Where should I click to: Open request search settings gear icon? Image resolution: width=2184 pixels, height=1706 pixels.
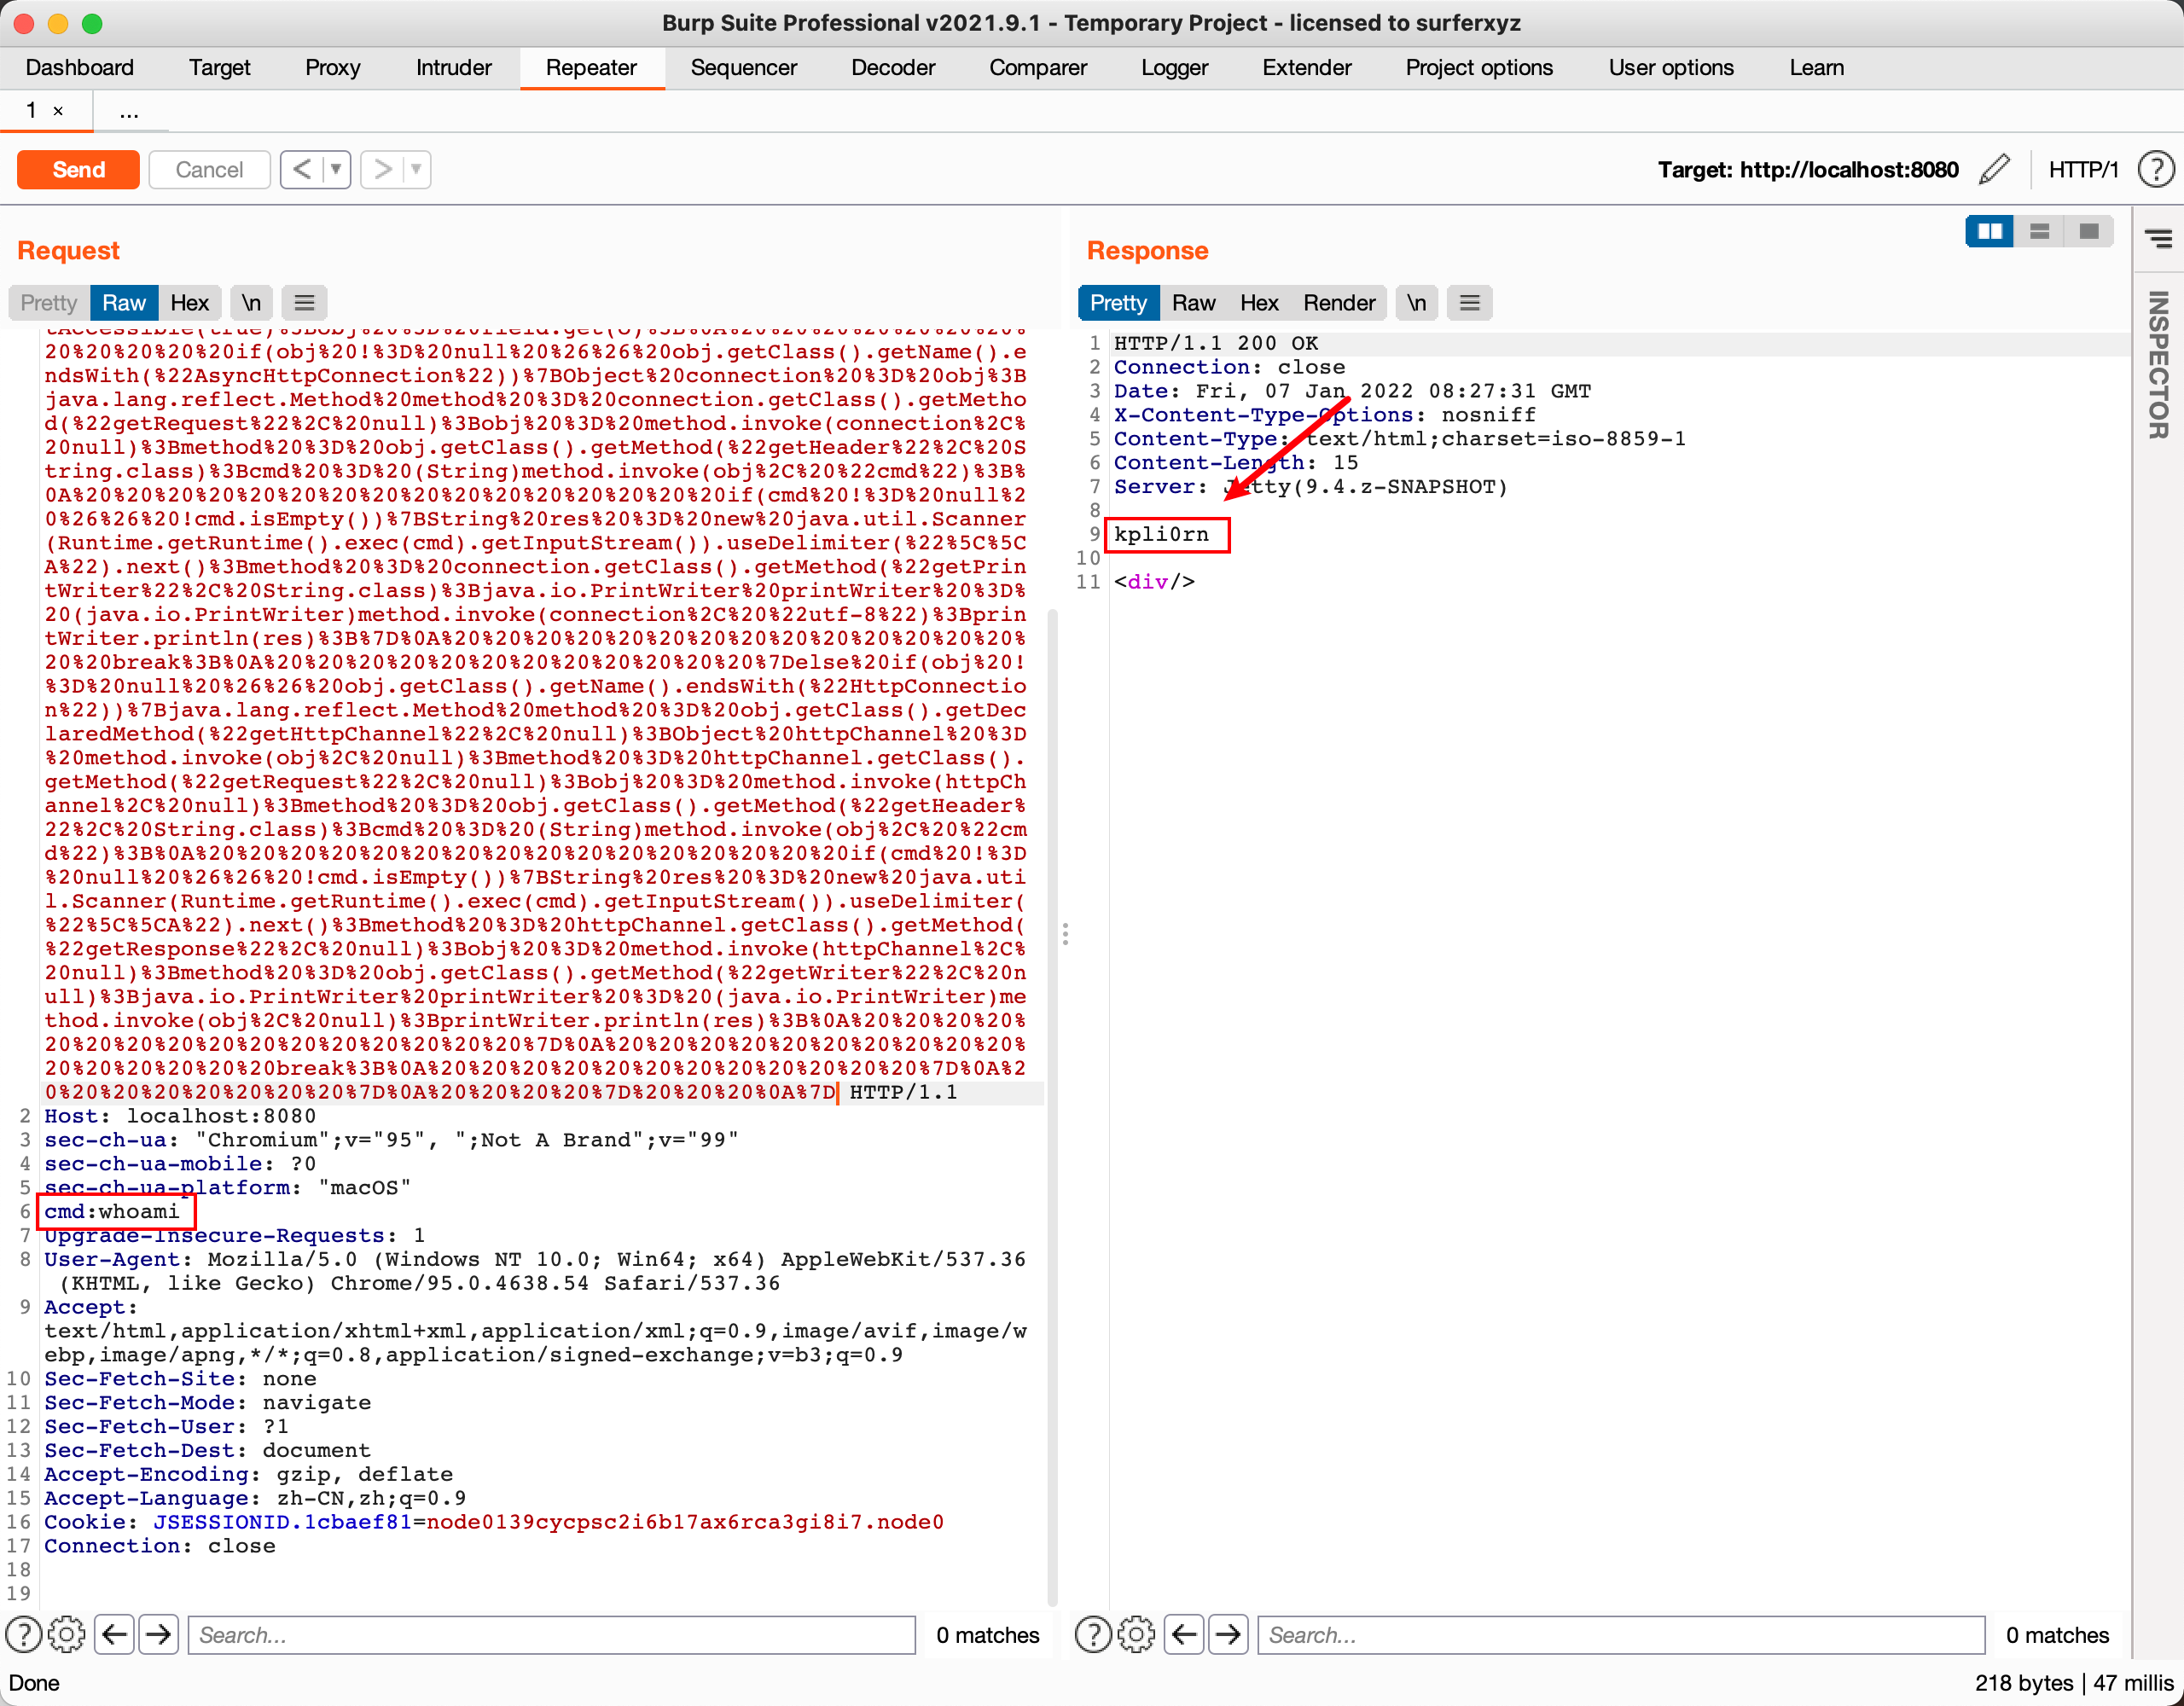(x=66, y=1634)
